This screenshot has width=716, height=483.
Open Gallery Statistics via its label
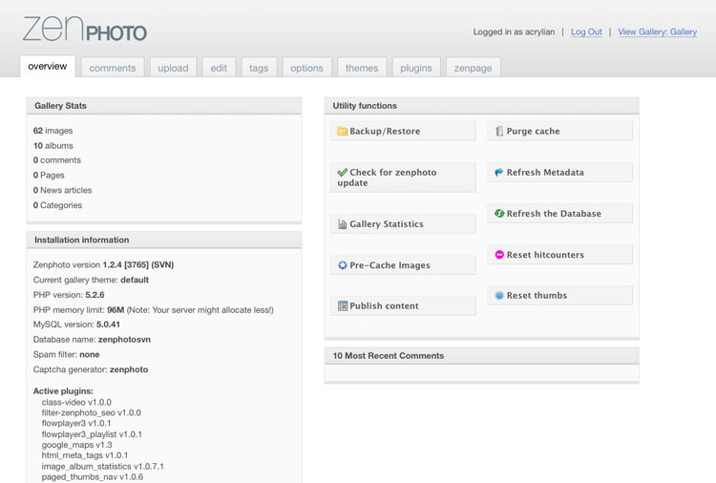(x=387, y=223)
